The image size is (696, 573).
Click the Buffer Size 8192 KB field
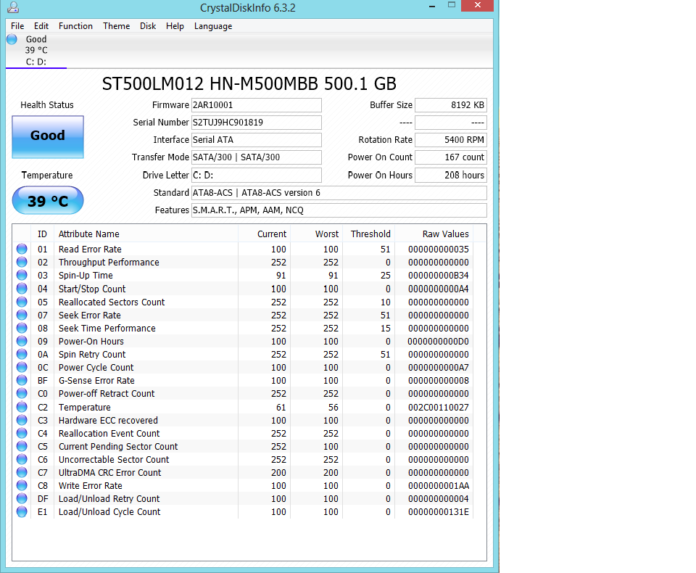tap(450, 105)
